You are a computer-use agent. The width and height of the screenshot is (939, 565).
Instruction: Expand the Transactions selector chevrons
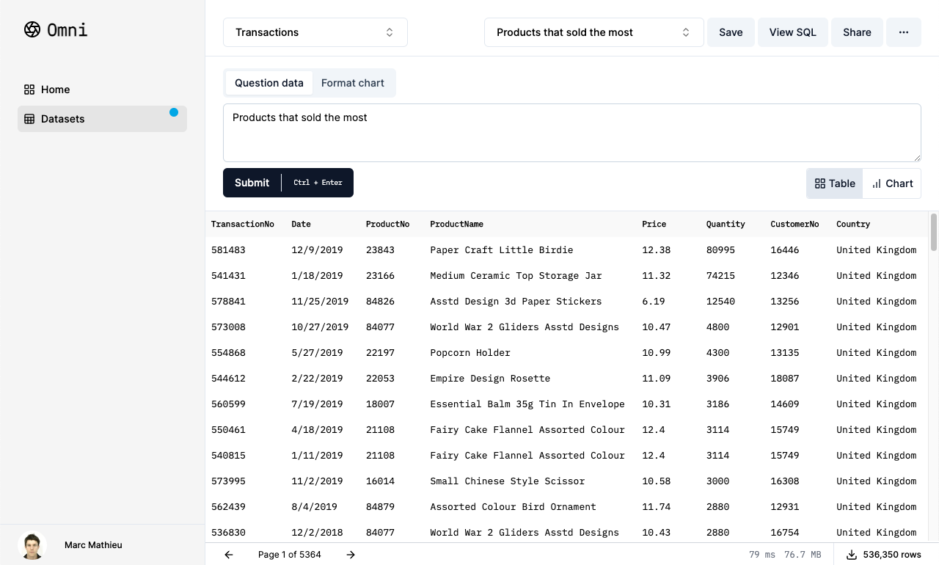point(389,32)
